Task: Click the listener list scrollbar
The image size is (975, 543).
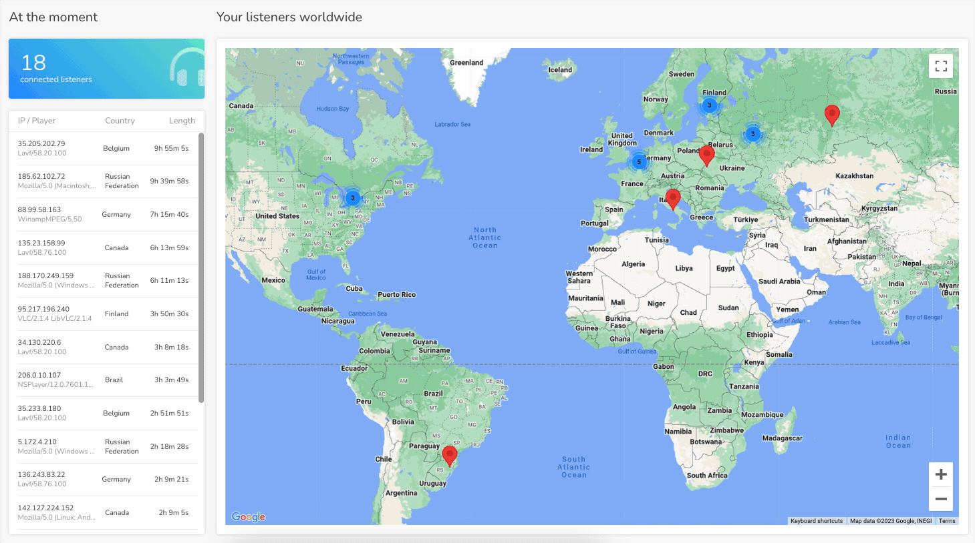Action: tap(201, 267)
